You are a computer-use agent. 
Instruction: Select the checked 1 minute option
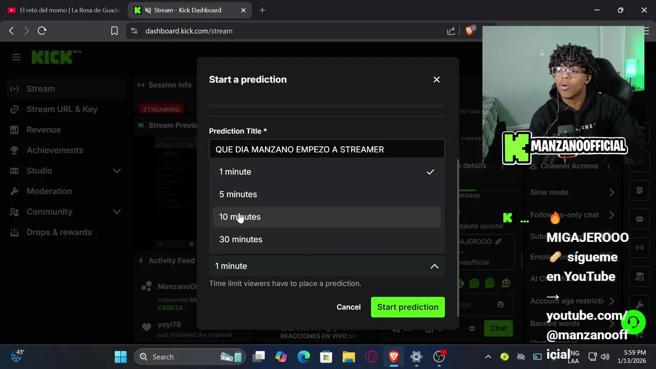point(327,172)
